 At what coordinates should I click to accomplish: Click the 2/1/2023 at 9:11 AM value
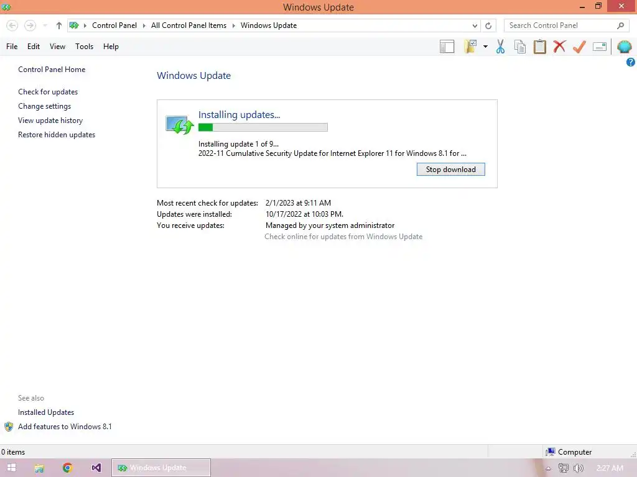298,203
